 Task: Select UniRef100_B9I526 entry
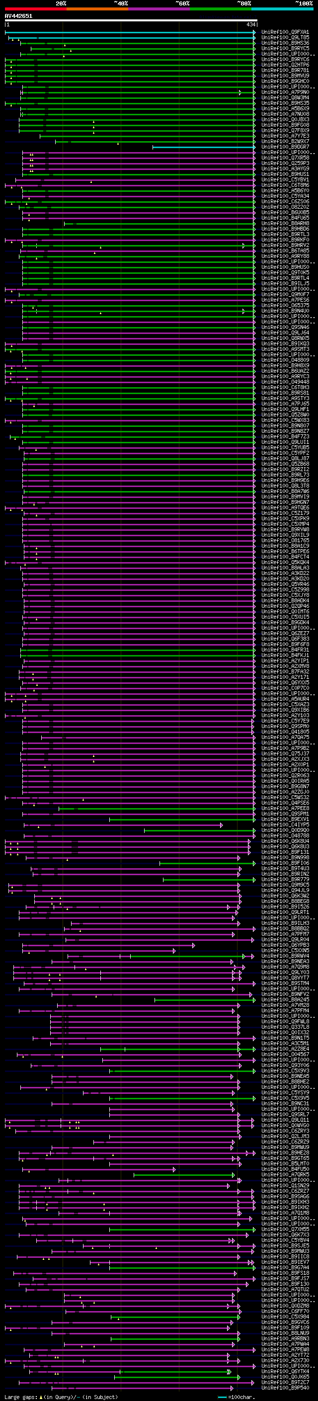pyautogui.click(x=285, y=907)
